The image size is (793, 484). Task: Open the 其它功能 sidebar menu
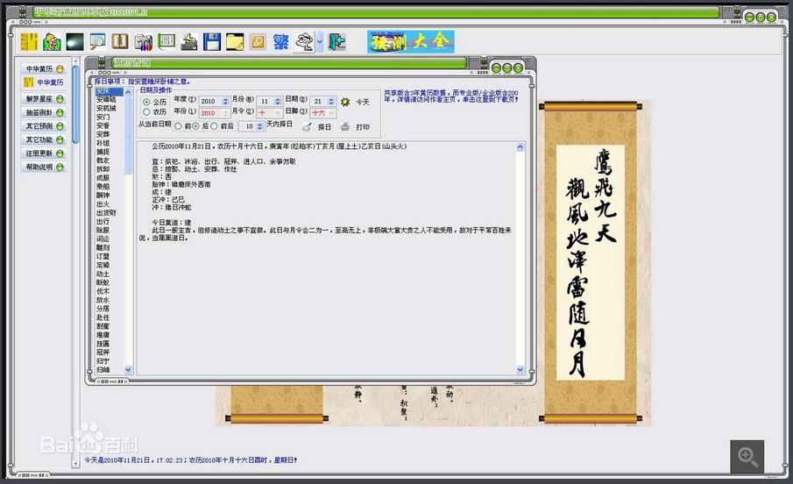point(44,139)
